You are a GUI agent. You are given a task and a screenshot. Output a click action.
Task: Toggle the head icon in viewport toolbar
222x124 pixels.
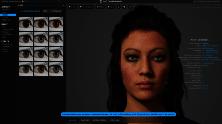click(124, 7)
